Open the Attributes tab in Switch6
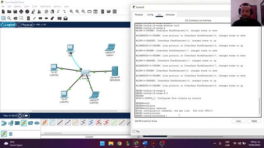This screenshot has width=264, height=148. (x=170, y=15)
